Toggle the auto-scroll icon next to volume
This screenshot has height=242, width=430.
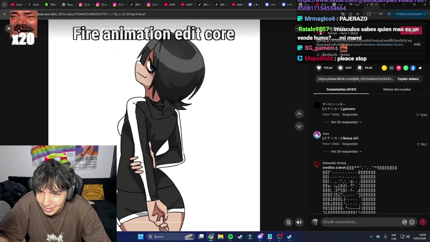[289, 222]
